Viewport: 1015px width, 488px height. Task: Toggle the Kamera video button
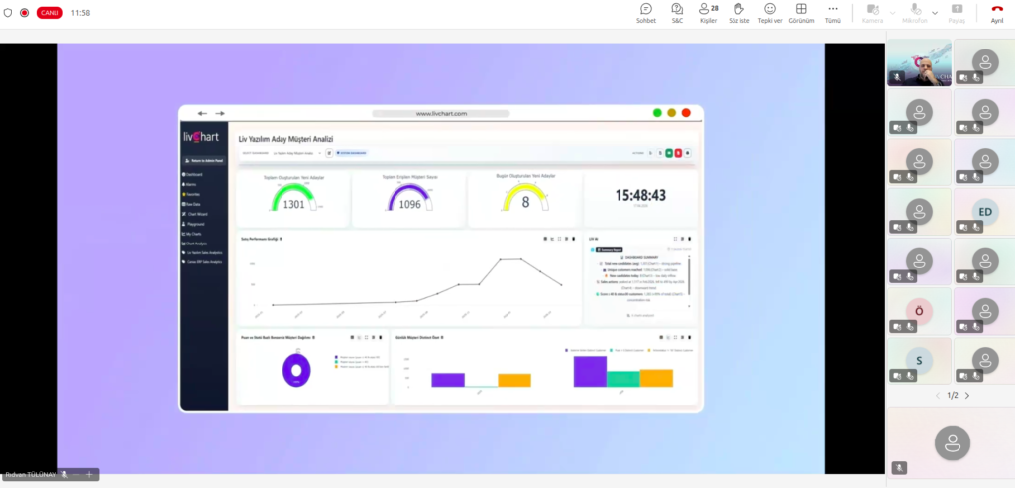click(872, 12)
